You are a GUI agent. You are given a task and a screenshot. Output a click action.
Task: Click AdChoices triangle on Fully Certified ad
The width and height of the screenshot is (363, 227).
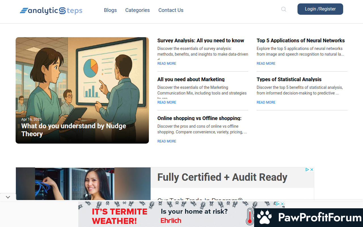point(307,169)
